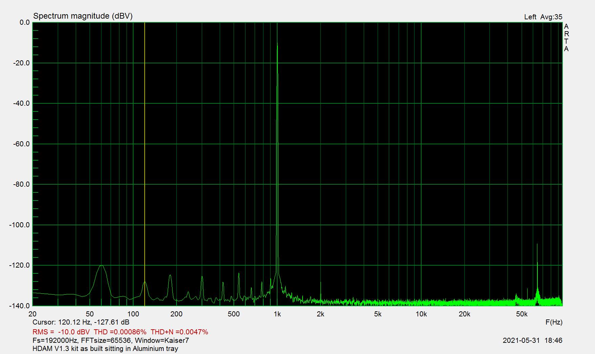Click the '50k' frequency axis label
The width and height of the screenshot is (595, 354).
pyautogui.click(x=521, y=314)
